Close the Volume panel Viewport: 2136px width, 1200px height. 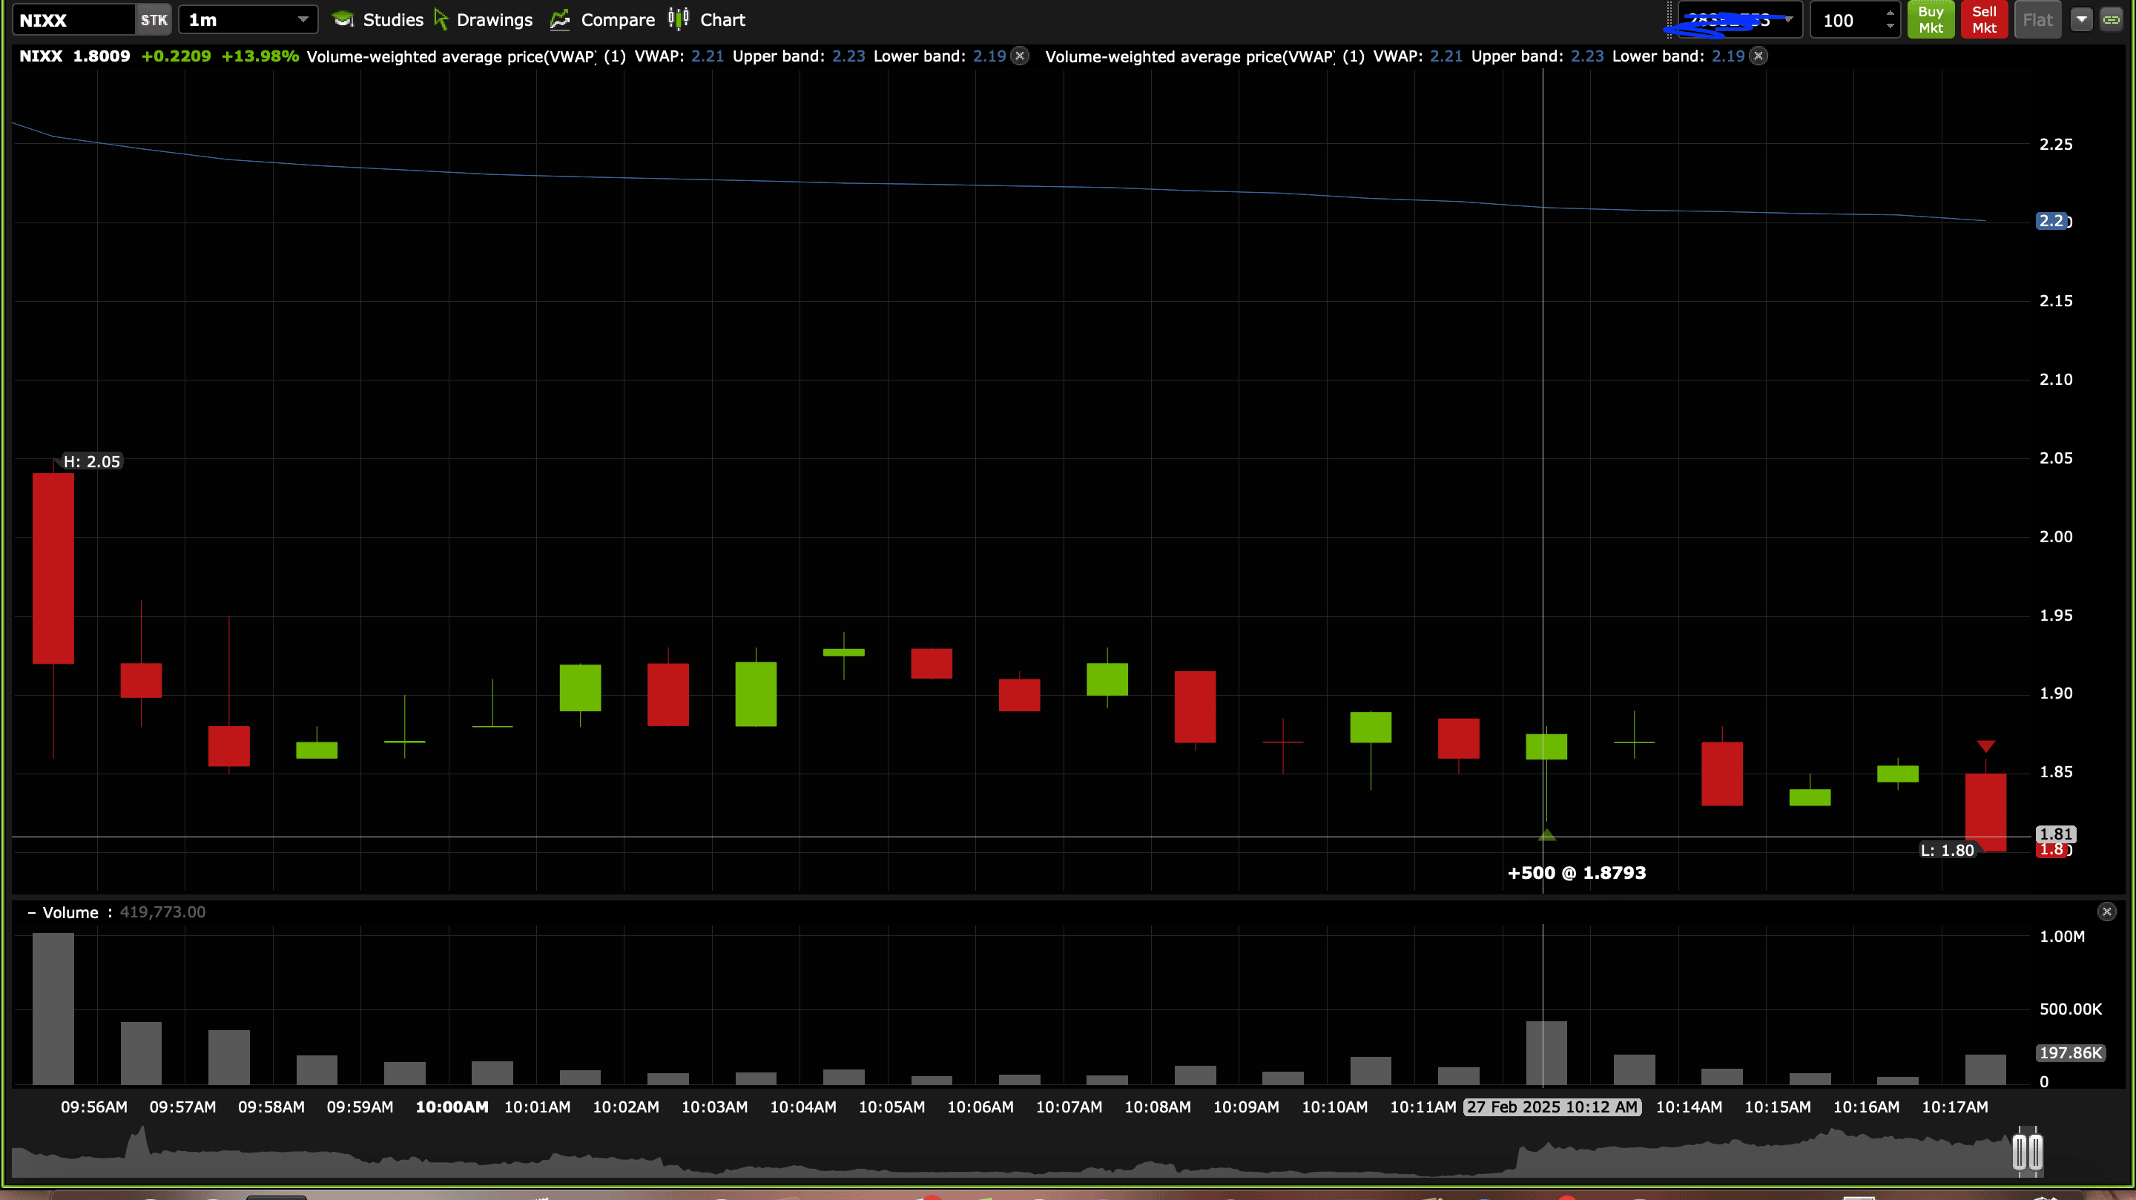point(2107,911)
